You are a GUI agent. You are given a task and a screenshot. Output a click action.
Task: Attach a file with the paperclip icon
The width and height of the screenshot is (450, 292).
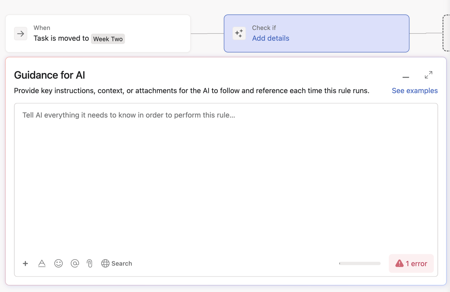pos(90,264)
